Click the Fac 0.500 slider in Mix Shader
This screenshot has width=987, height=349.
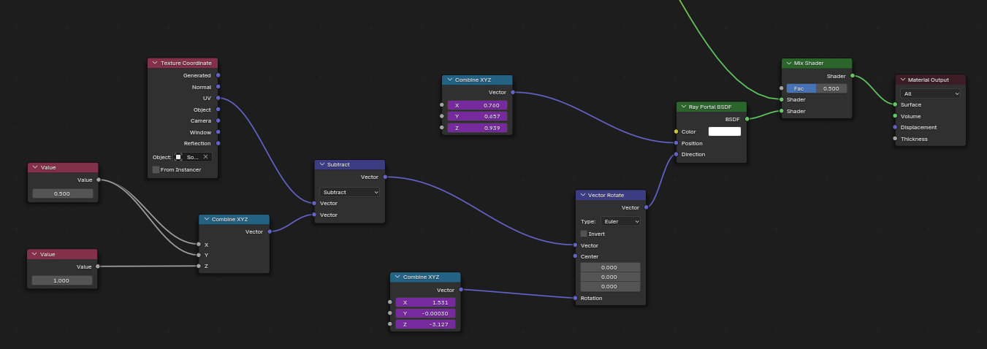point(817,88)
